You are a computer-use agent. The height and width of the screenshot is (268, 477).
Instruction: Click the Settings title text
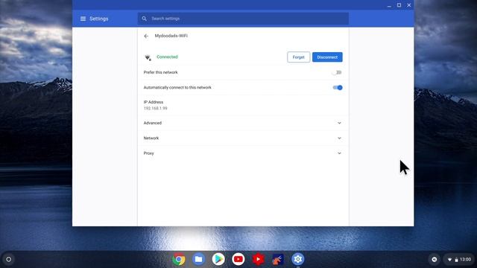[99, 19]
